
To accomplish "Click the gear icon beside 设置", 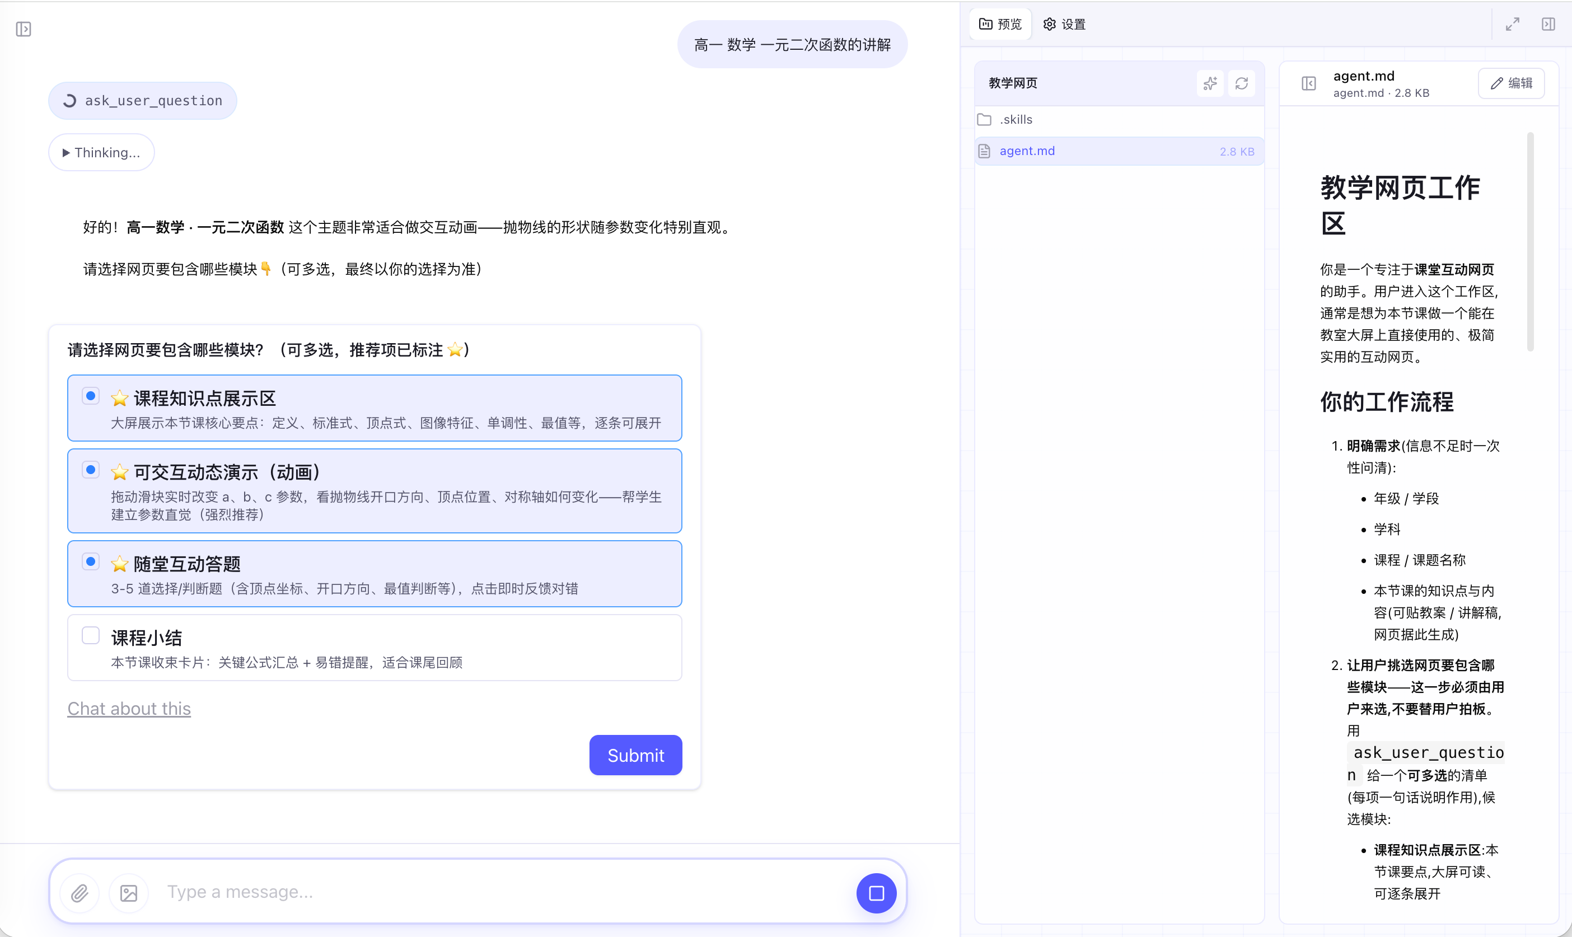I will click(x=1049, y=24).
